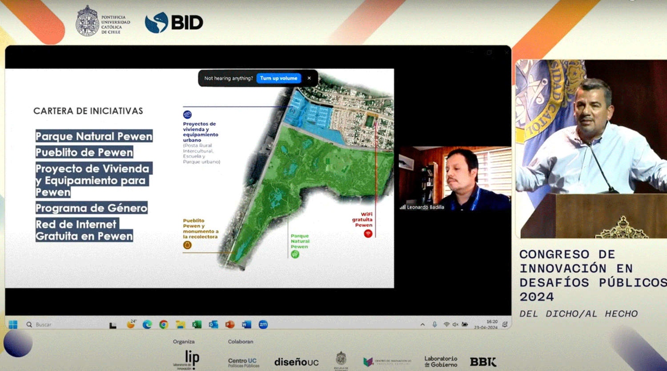Click the DEL DICHO/AL HECHO tagline
The height and width of the screenshot is (371, 667).
(579, 314)
